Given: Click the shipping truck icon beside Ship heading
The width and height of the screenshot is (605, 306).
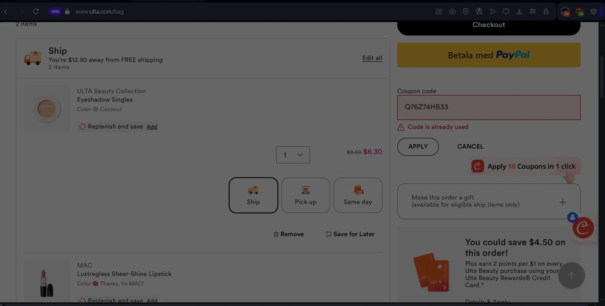Looking at the screenshot, I should coord(33,58).
